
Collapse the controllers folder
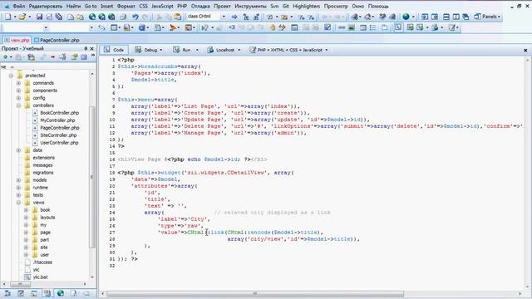coord(18,105)
